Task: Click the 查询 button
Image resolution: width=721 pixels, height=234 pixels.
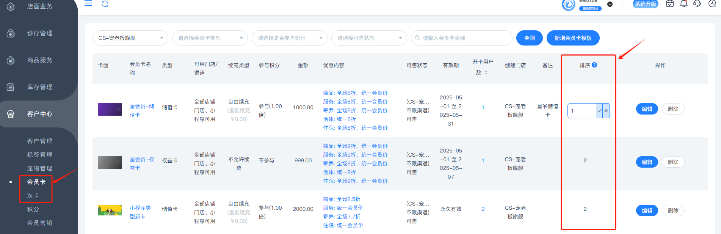Action: point(530,38)
